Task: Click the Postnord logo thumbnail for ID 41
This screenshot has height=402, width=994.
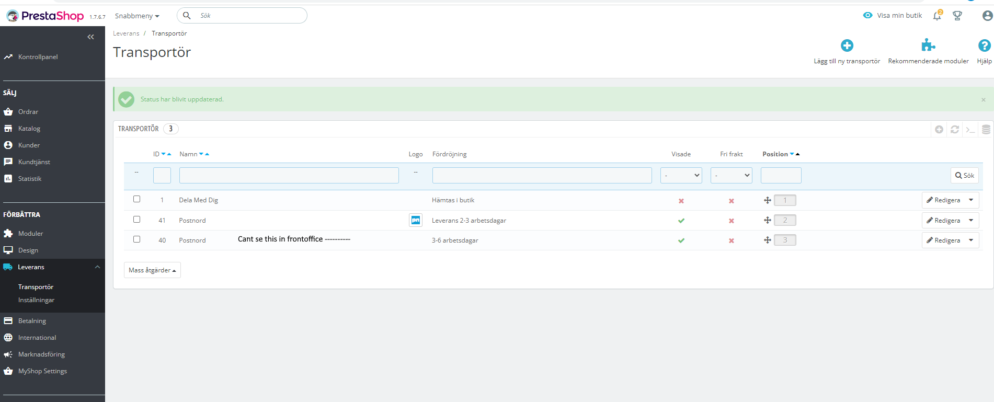Action: 416,220
